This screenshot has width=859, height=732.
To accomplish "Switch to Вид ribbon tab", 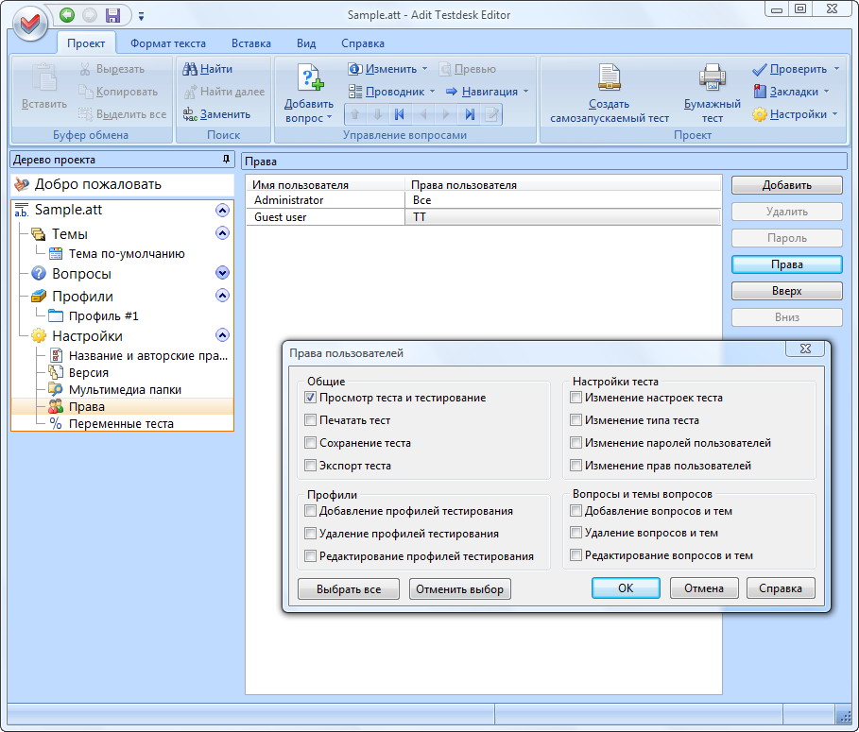I will click(306, 43).
